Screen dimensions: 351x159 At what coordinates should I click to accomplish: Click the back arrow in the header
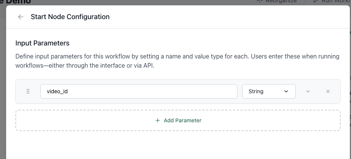coord(21,17)
